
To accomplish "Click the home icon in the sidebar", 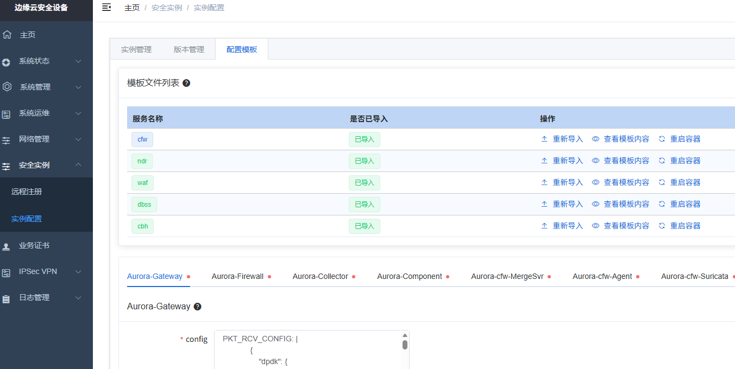I will click(7, 35).
